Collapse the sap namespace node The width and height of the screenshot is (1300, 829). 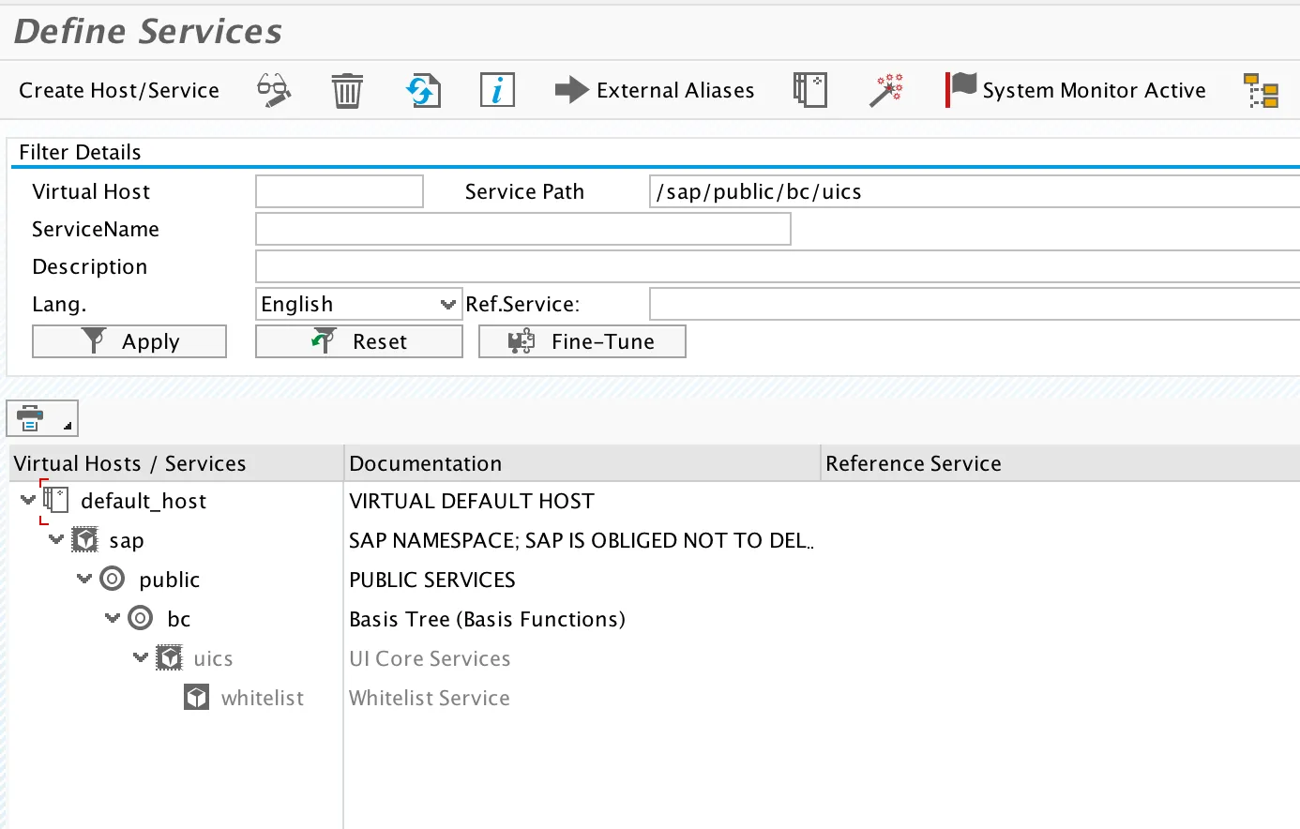(56, 540)
